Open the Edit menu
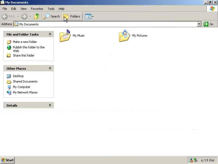218x164 pixels. pyautogui.click(x=14, y=9)
